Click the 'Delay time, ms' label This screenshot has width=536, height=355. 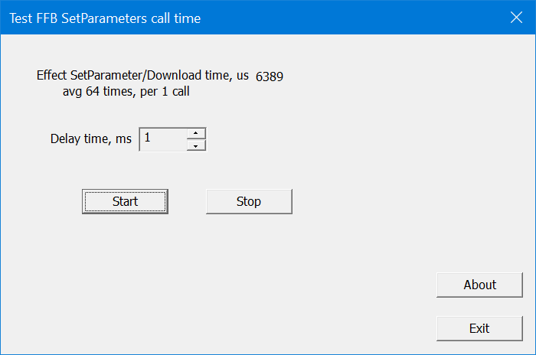90,139
